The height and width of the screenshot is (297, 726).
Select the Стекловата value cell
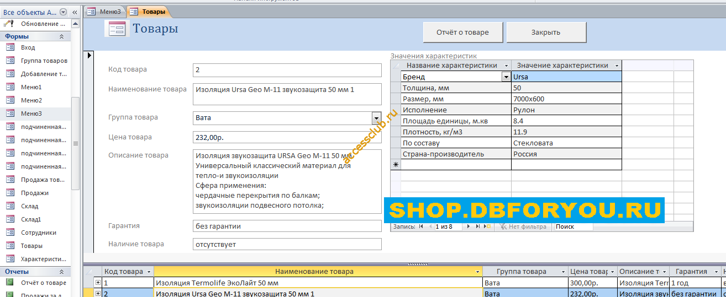[566, 143]
